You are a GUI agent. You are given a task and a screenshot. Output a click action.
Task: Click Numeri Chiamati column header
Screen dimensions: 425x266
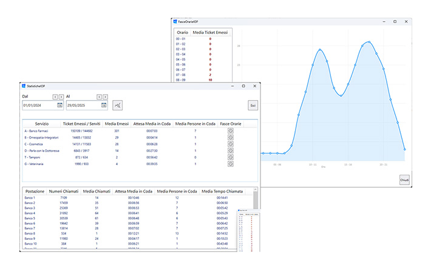(x=64, y=191)
